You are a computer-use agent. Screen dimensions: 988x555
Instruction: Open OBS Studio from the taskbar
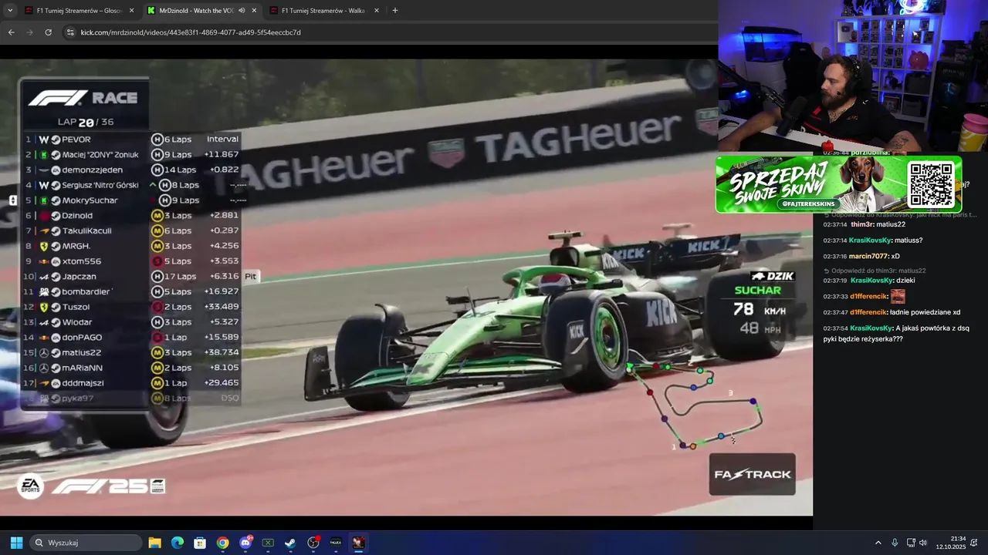coord(313,543)
